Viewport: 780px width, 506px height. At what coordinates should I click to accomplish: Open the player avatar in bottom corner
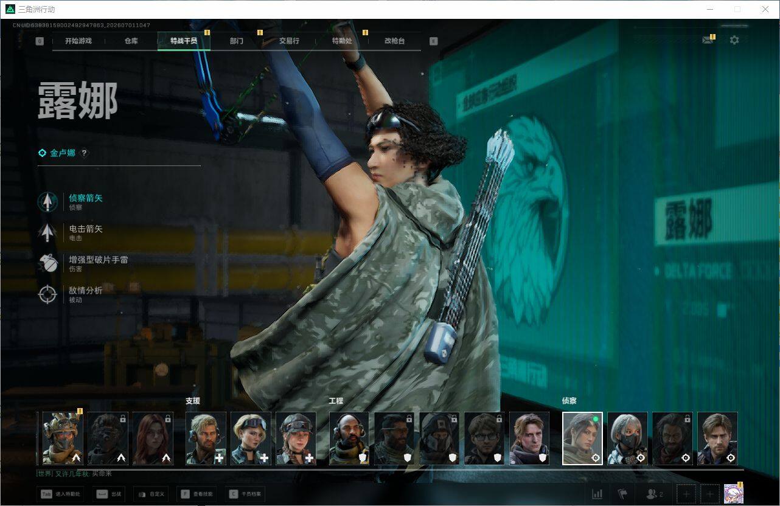(x=733, y=494)
